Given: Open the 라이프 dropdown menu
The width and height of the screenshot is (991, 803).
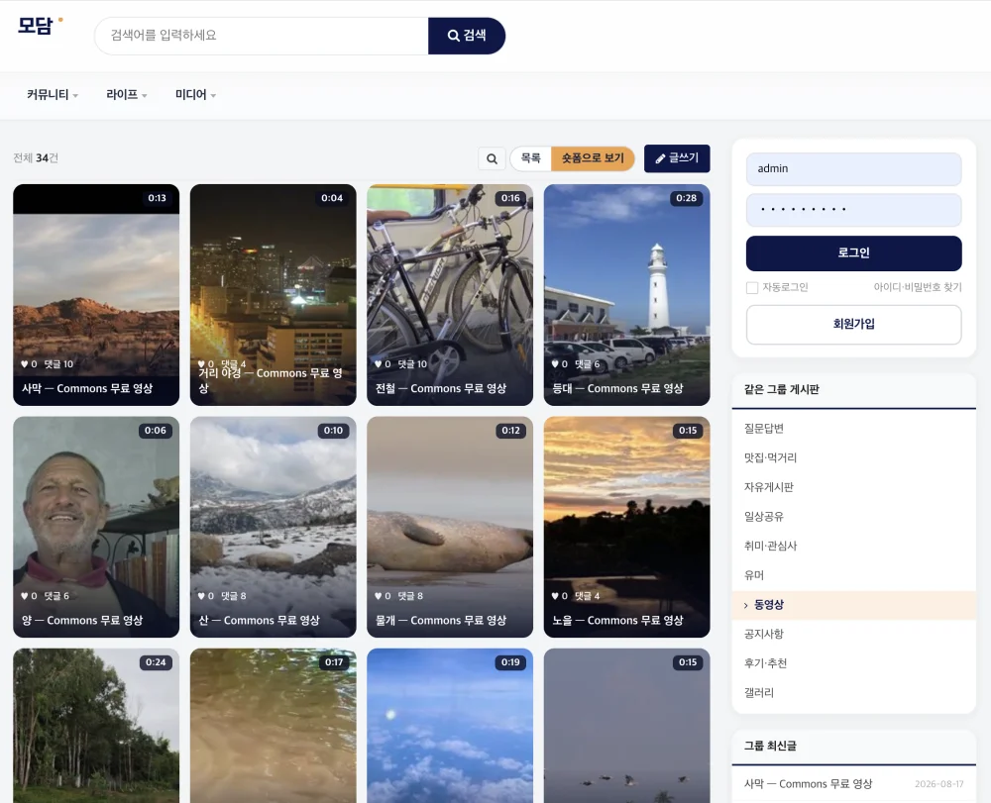Looking at the screenshot, I should coord(127,95).
